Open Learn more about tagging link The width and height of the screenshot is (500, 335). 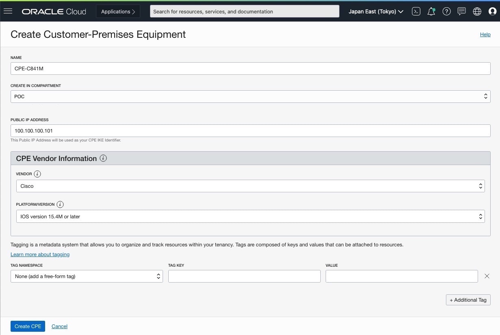click(40, 254)
